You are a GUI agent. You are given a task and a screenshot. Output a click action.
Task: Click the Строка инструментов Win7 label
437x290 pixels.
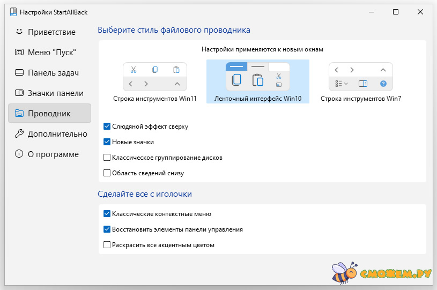point(361,99)
